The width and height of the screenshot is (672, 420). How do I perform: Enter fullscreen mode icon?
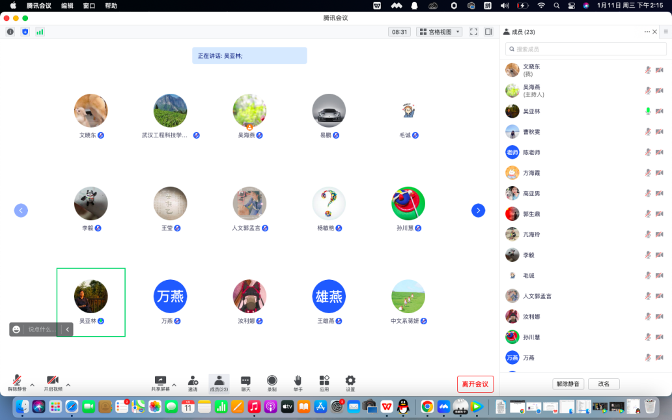(473, 32)
